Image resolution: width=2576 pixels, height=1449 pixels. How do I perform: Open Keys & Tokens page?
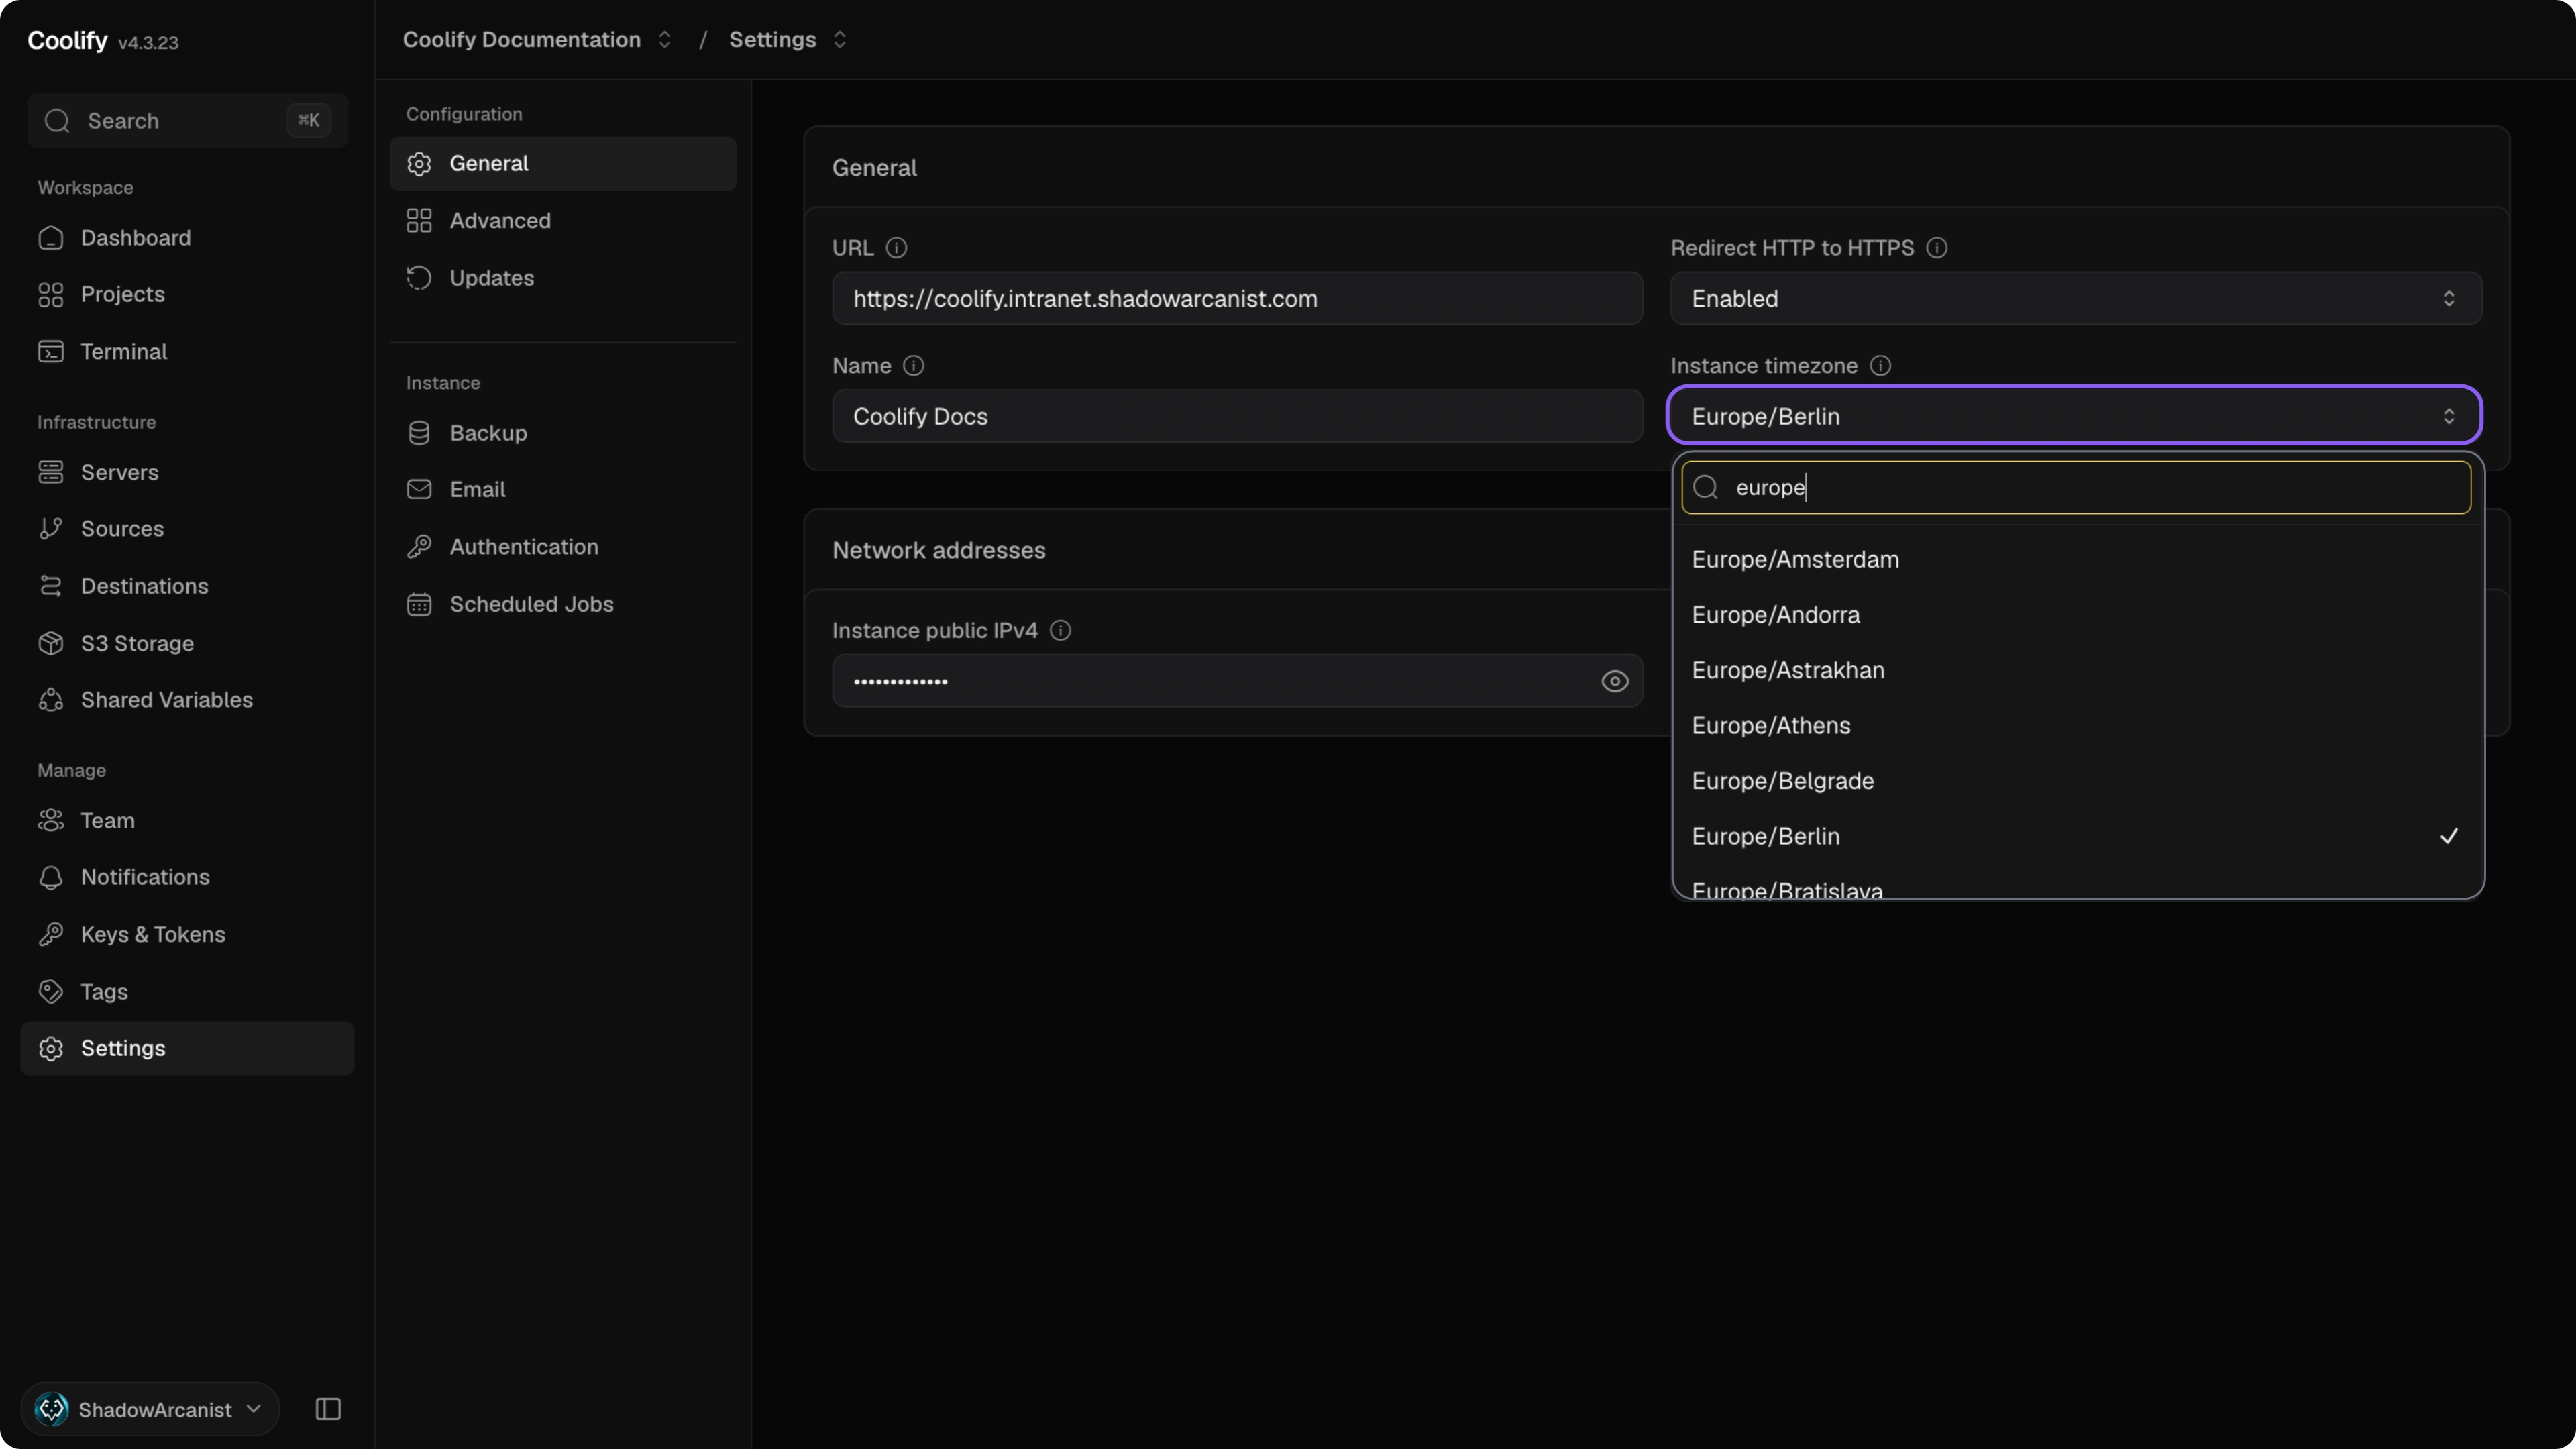[x=187, y=934]
